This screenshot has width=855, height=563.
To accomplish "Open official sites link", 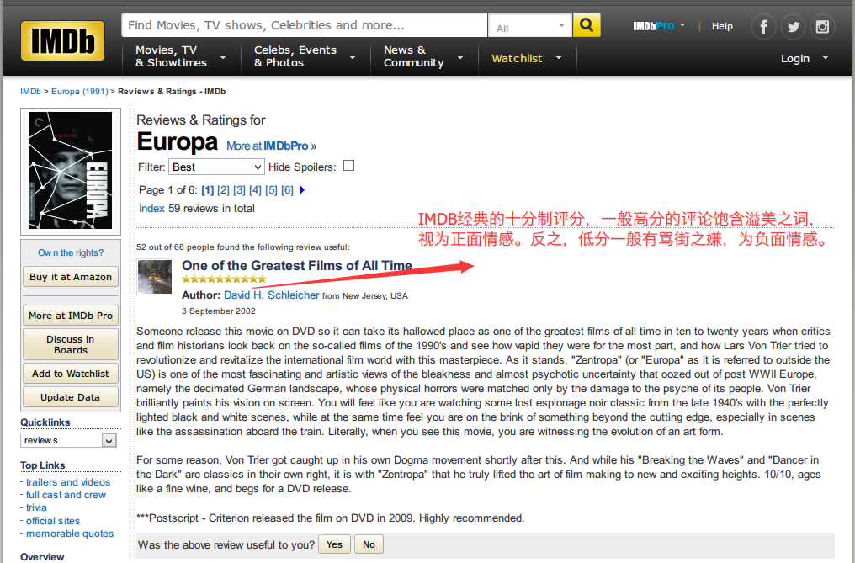I will tap(53, 521).
